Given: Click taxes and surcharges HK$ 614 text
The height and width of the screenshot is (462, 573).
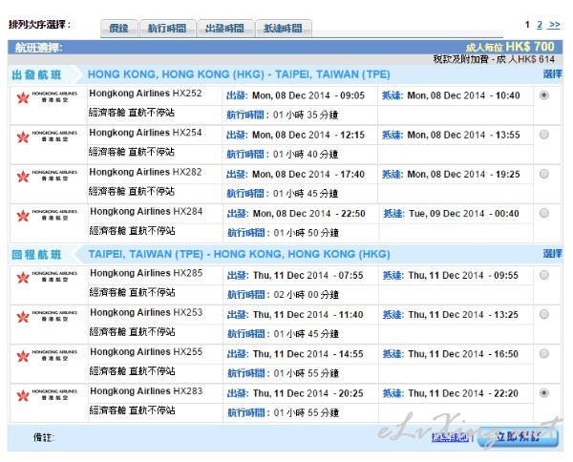Looking at the screenshot, I should click(x=494, y=59).
